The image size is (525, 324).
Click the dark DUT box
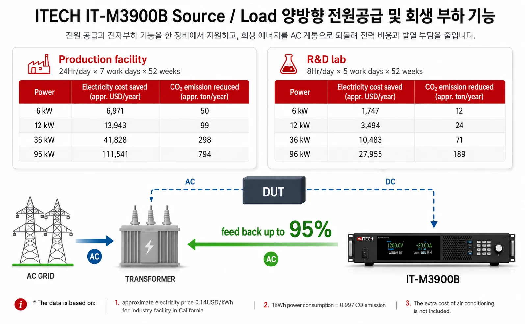coord(274,191)
